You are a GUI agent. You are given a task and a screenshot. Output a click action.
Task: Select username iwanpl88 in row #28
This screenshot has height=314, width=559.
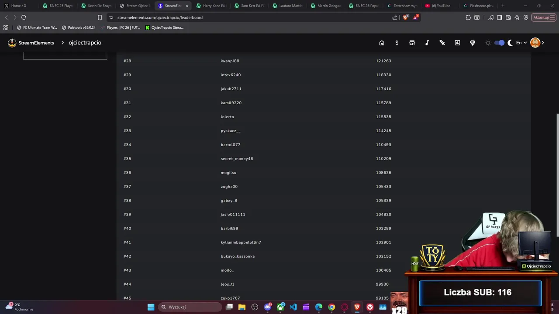(230, 61)
